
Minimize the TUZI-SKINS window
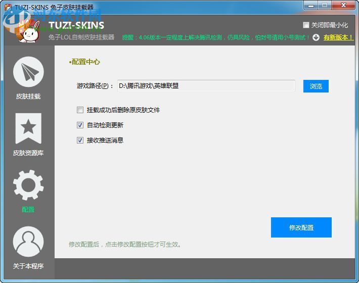tap(310, 6)
